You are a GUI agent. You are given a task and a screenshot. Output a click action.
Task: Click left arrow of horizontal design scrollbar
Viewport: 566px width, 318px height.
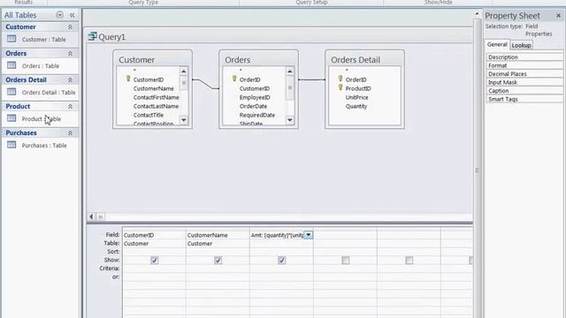click(x=91, y=216)
